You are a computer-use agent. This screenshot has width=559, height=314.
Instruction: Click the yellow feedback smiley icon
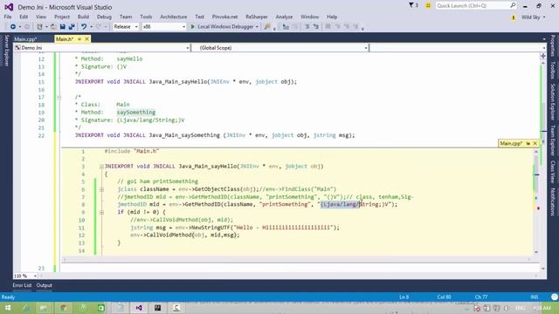(x=428, y=5)
